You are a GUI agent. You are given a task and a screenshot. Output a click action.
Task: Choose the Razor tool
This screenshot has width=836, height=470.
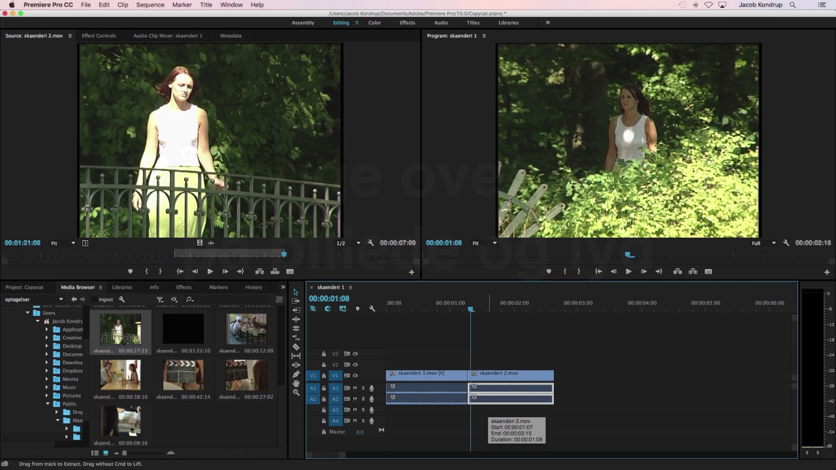(x=296, y=347)
